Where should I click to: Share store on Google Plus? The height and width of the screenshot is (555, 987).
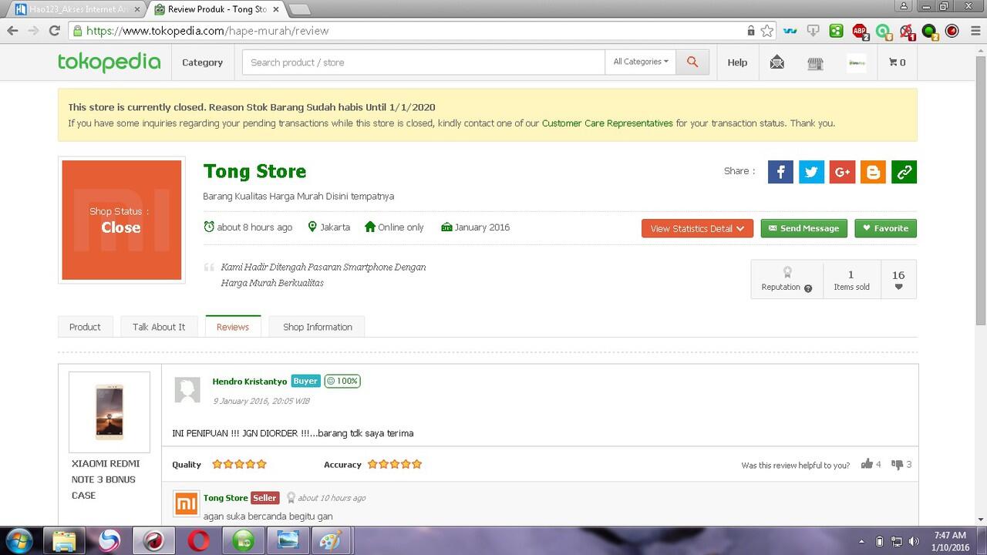pyautogui.click(x=842, y=172)
